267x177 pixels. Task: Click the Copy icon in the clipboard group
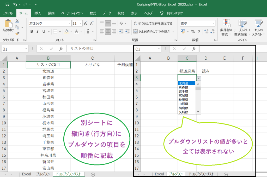click(17, 27)
